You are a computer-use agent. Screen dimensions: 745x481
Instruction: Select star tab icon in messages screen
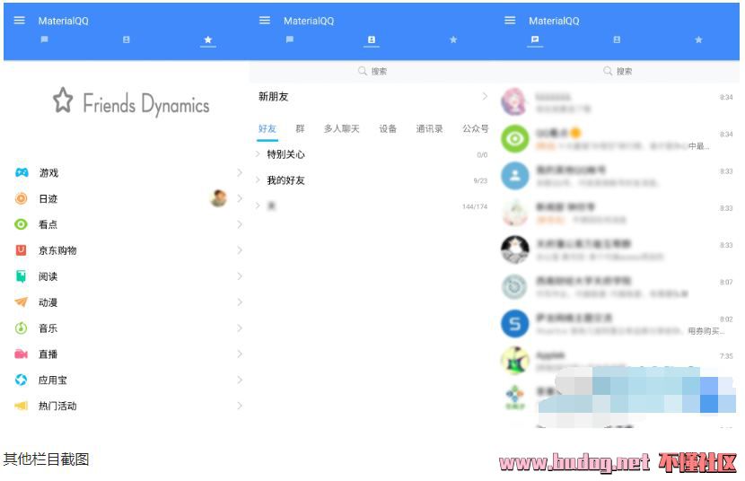pos(698,39)
